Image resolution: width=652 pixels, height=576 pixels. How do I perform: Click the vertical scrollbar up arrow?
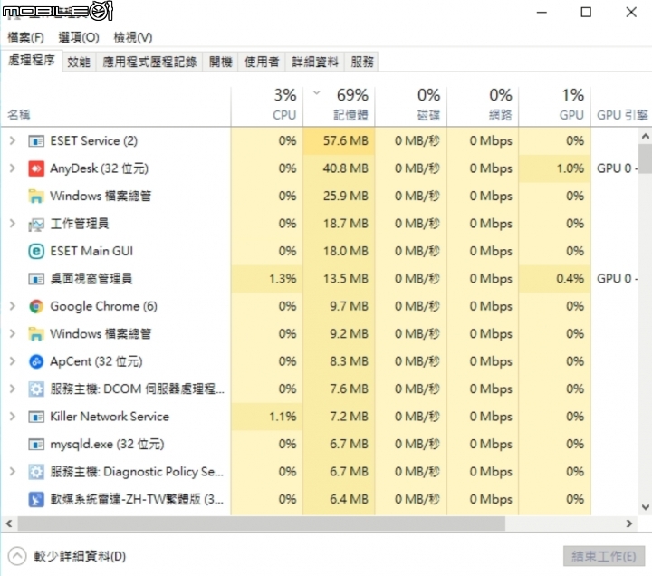645,136
